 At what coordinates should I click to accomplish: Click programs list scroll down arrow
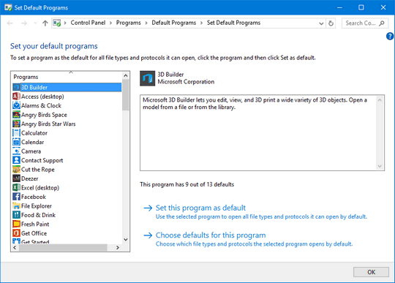[126, 239]
